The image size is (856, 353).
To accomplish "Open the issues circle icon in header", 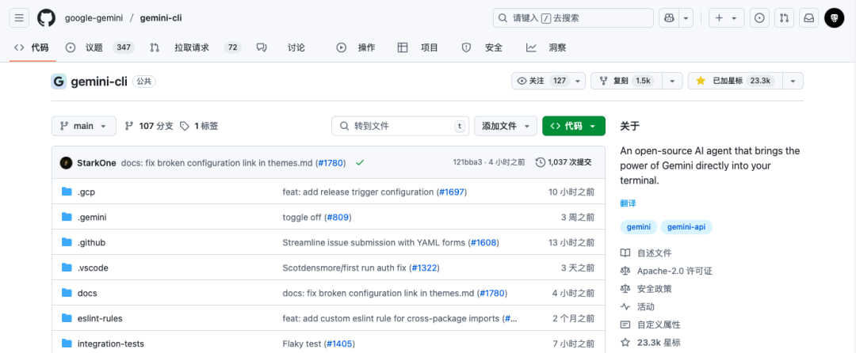I will pyautogui.click(x=759, y=18).
